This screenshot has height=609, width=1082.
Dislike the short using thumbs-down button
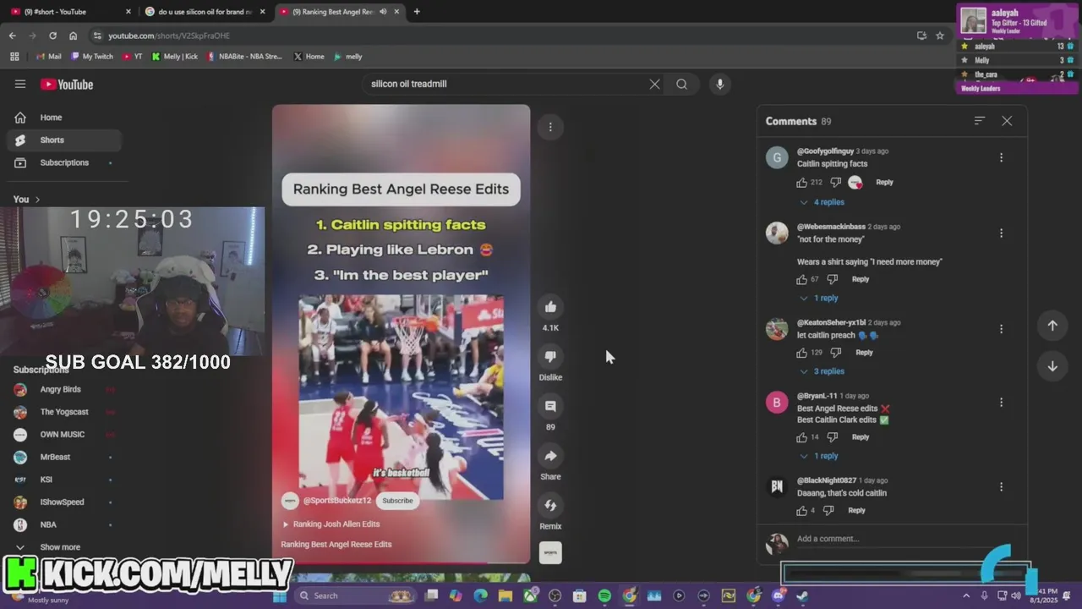(550, 356)
